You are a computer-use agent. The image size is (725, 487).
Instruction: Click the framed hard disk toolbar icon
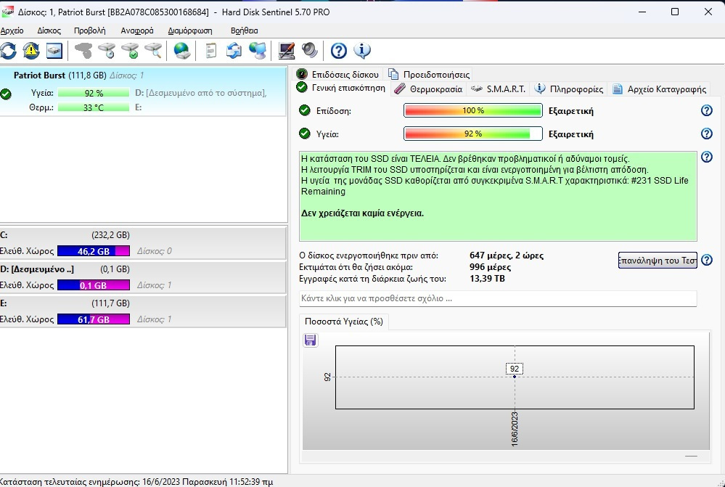pyautogui.click(x=54, y=50)
